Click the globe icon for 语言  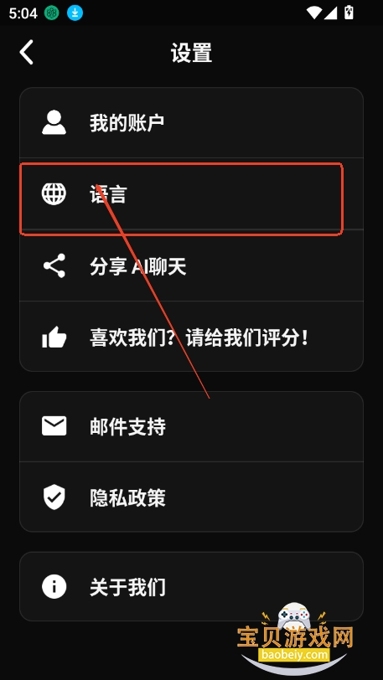click(x=54, y=193)
